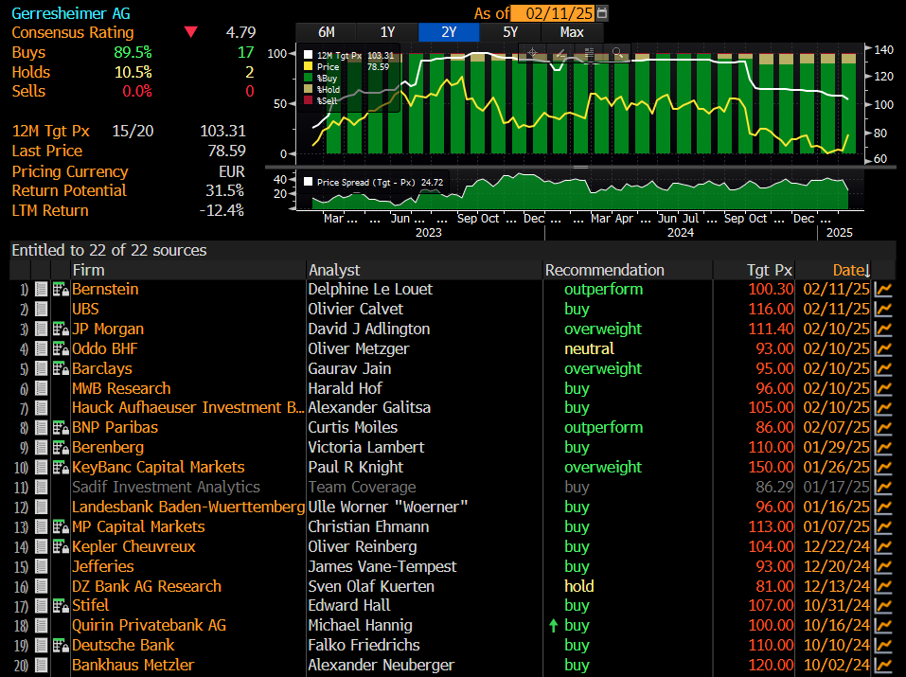Open the note document icon for UBS
The image size is (906, 677).
41,310
